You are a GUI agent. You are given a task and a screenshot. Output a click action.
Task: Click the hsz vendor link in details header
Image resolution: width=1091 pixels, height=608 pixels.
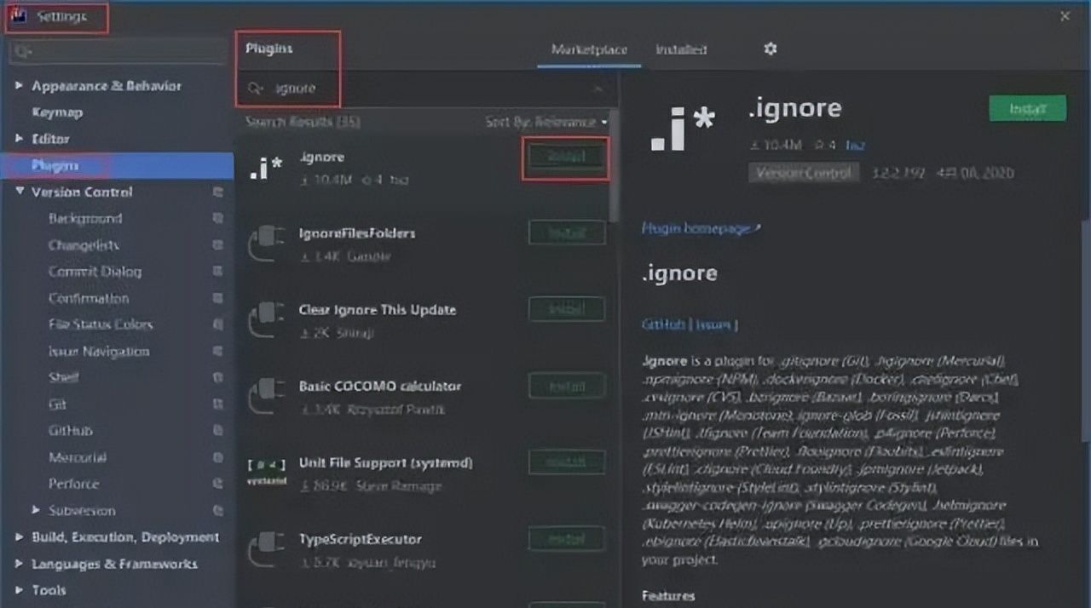pos(855,146)
